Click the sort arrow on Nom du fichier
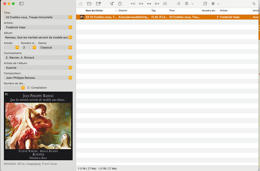This screenshot has height=171, width=260. click(116, 11)
